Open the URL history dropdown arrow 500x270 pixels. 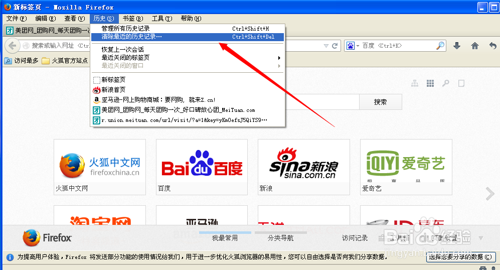[x=326, y=46]
